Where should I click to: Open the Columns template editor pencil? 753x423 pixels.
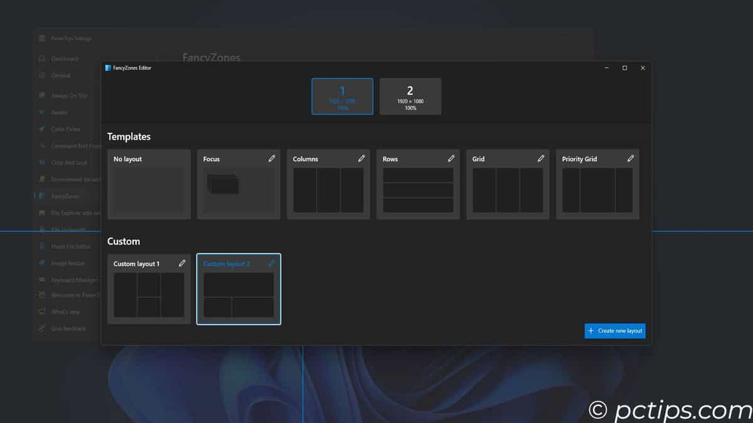click(x=361, y=159)
